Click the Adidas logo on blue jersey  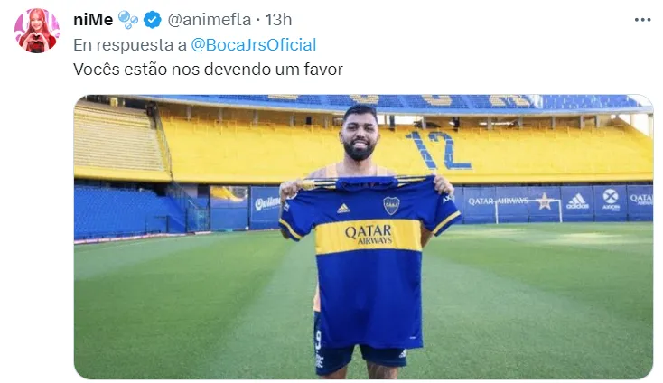(343, 208)
